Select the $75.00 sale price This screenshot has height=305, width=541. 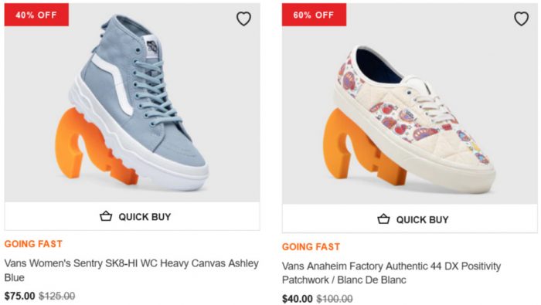(19, 296)
